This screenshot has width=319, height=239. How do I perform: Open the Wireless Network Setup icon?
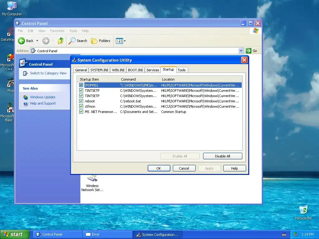tap(92, 178)
